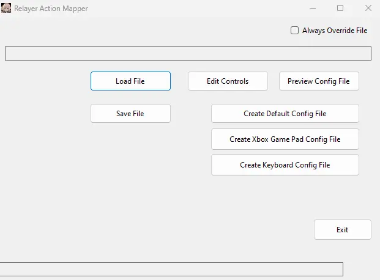Enable the Always Override File checkbox
Screen dimensions: 380x280
tap(294, 31)
